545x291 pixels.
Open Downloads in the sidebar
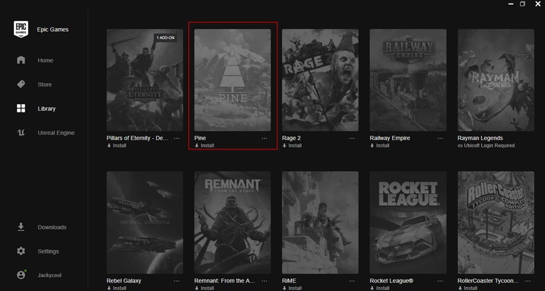click(52, 227)
